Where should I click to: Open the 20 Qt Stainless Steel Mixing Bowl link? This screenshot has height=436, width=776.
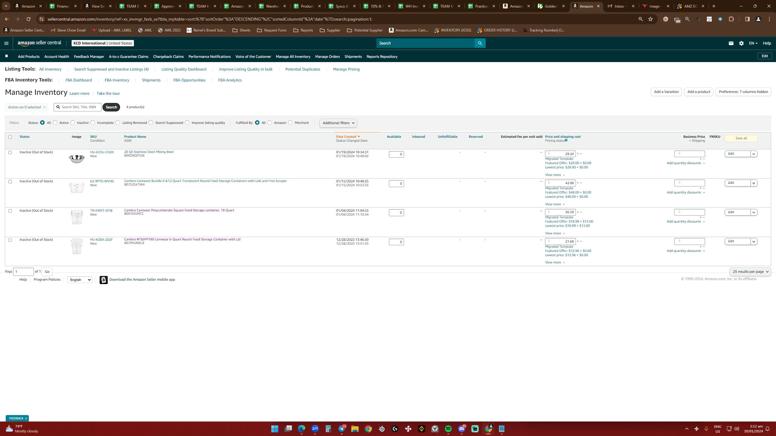(149, 152)
